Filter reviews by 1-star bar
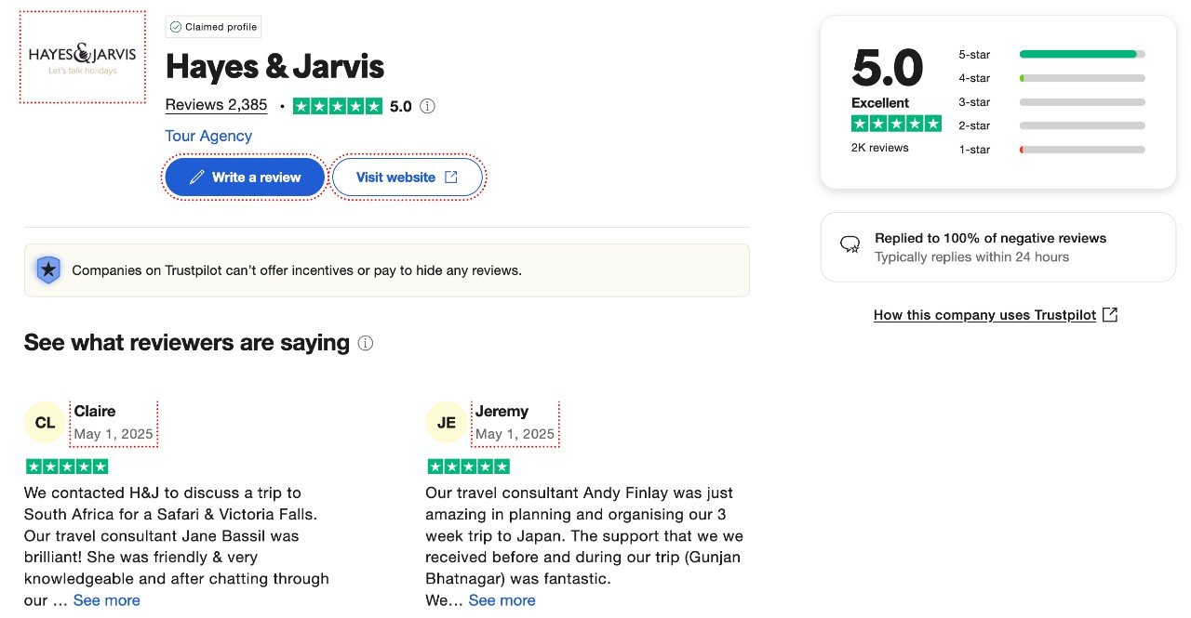 [x=1082, y=150]
